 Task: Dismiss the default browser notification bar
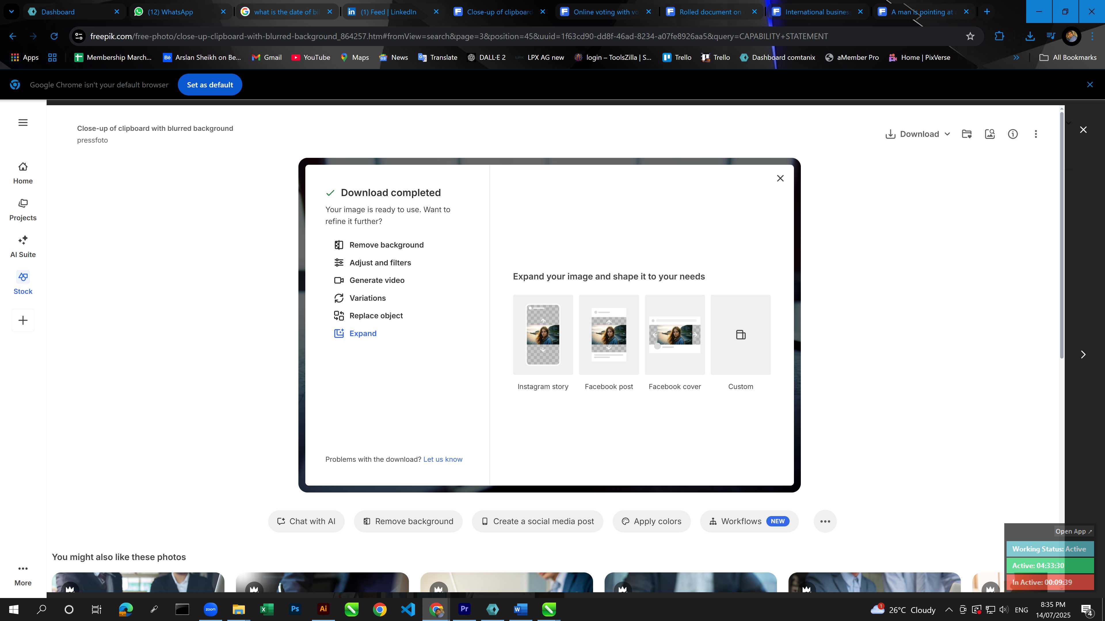click(1090, 85)
